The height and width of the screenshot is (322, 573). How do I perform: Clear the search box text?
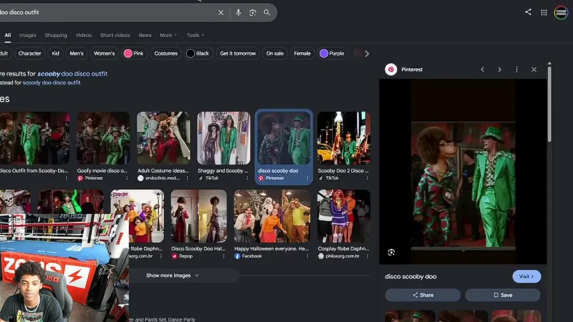pos(221,13)
